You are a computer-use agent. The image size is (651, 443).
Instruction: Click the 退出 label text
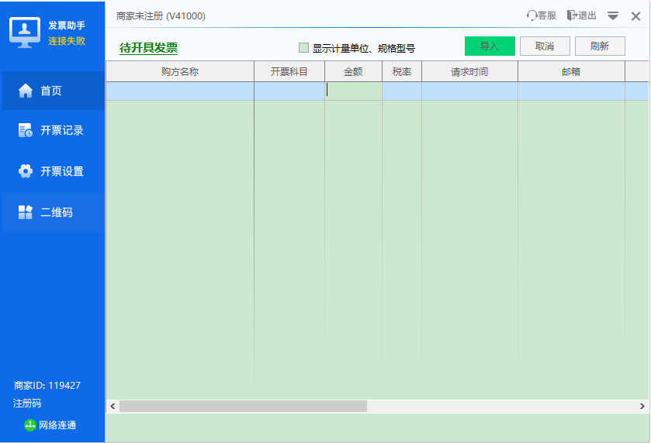(587, 15)
